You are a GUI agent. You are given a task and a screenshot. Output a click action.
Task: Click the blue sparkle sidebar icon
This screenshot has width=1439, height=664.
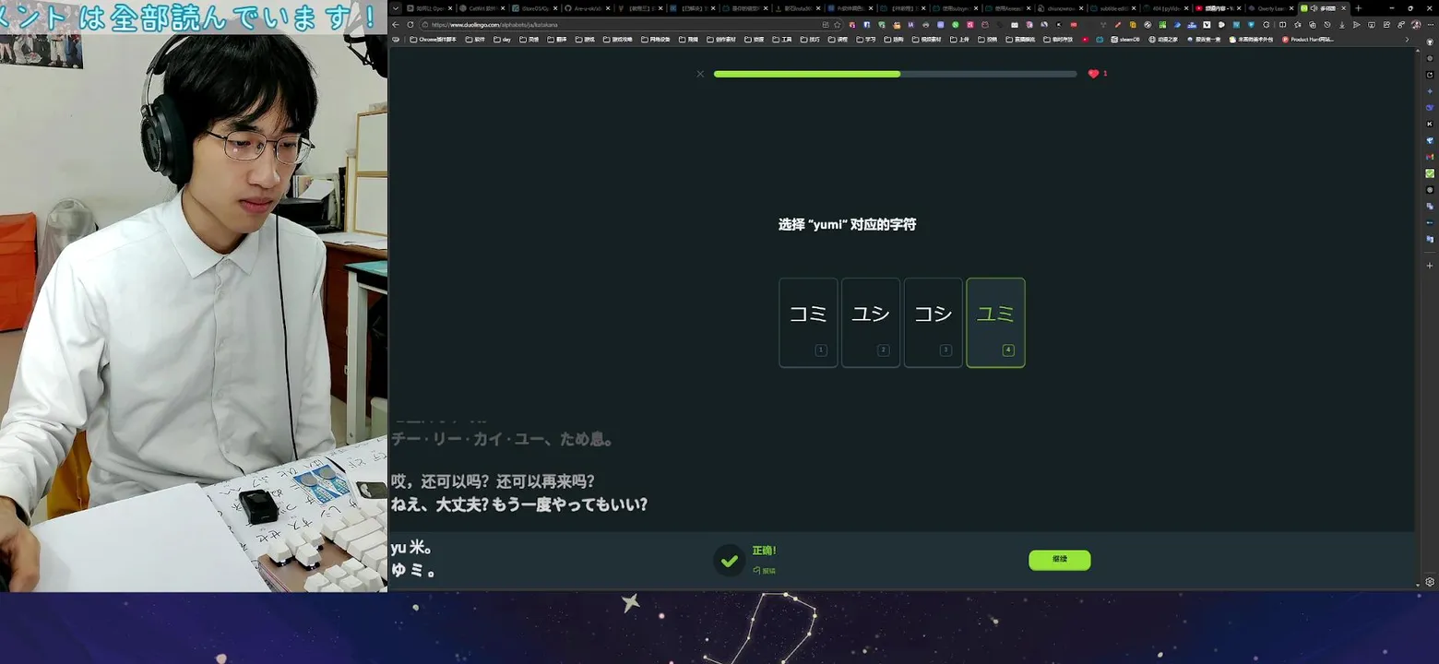1430,91
